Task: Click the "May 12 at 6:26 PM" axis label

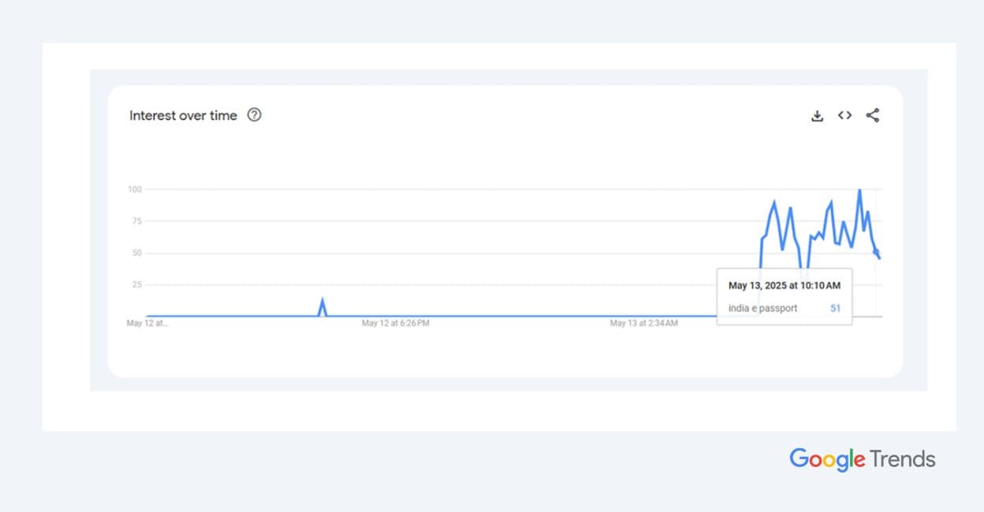Action: tap(395, 324)
